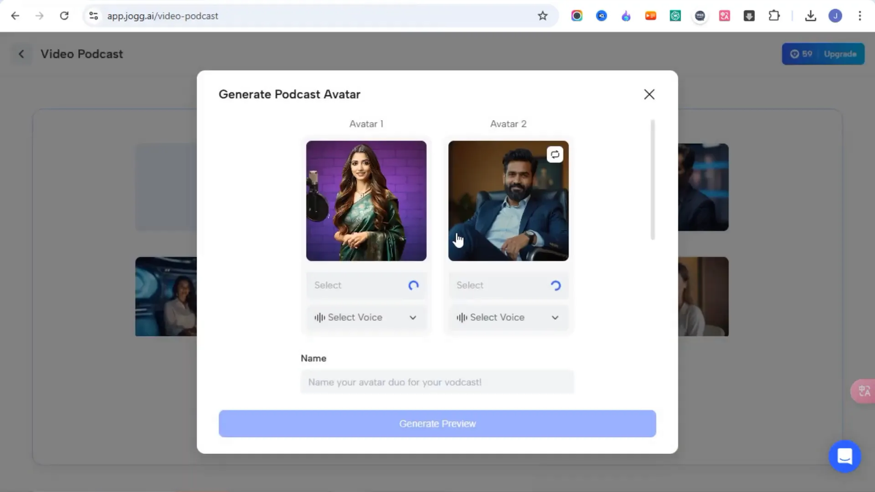Select the Avatar 2 man thumbnail
The image size is (875, 492).
509,201
